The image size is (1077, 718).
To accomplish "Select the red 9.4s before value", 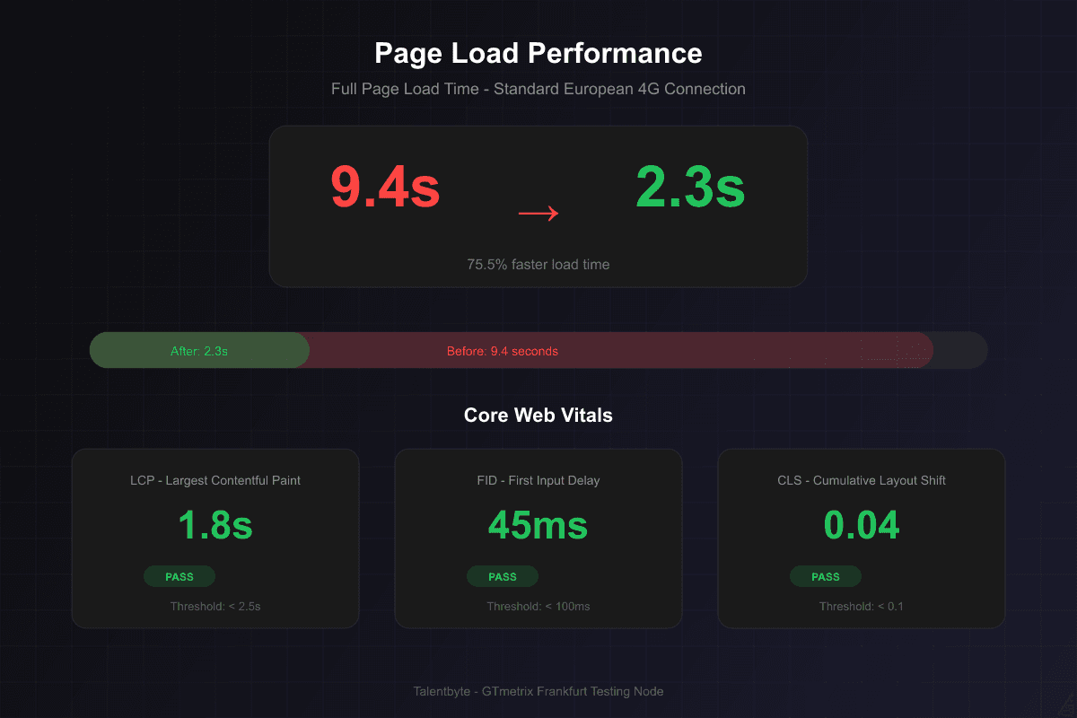I will pos(385,188).
